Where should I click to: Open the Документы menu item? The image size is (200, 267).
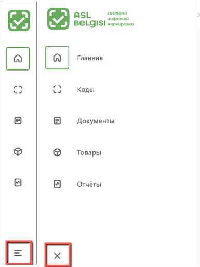[96, 121]
